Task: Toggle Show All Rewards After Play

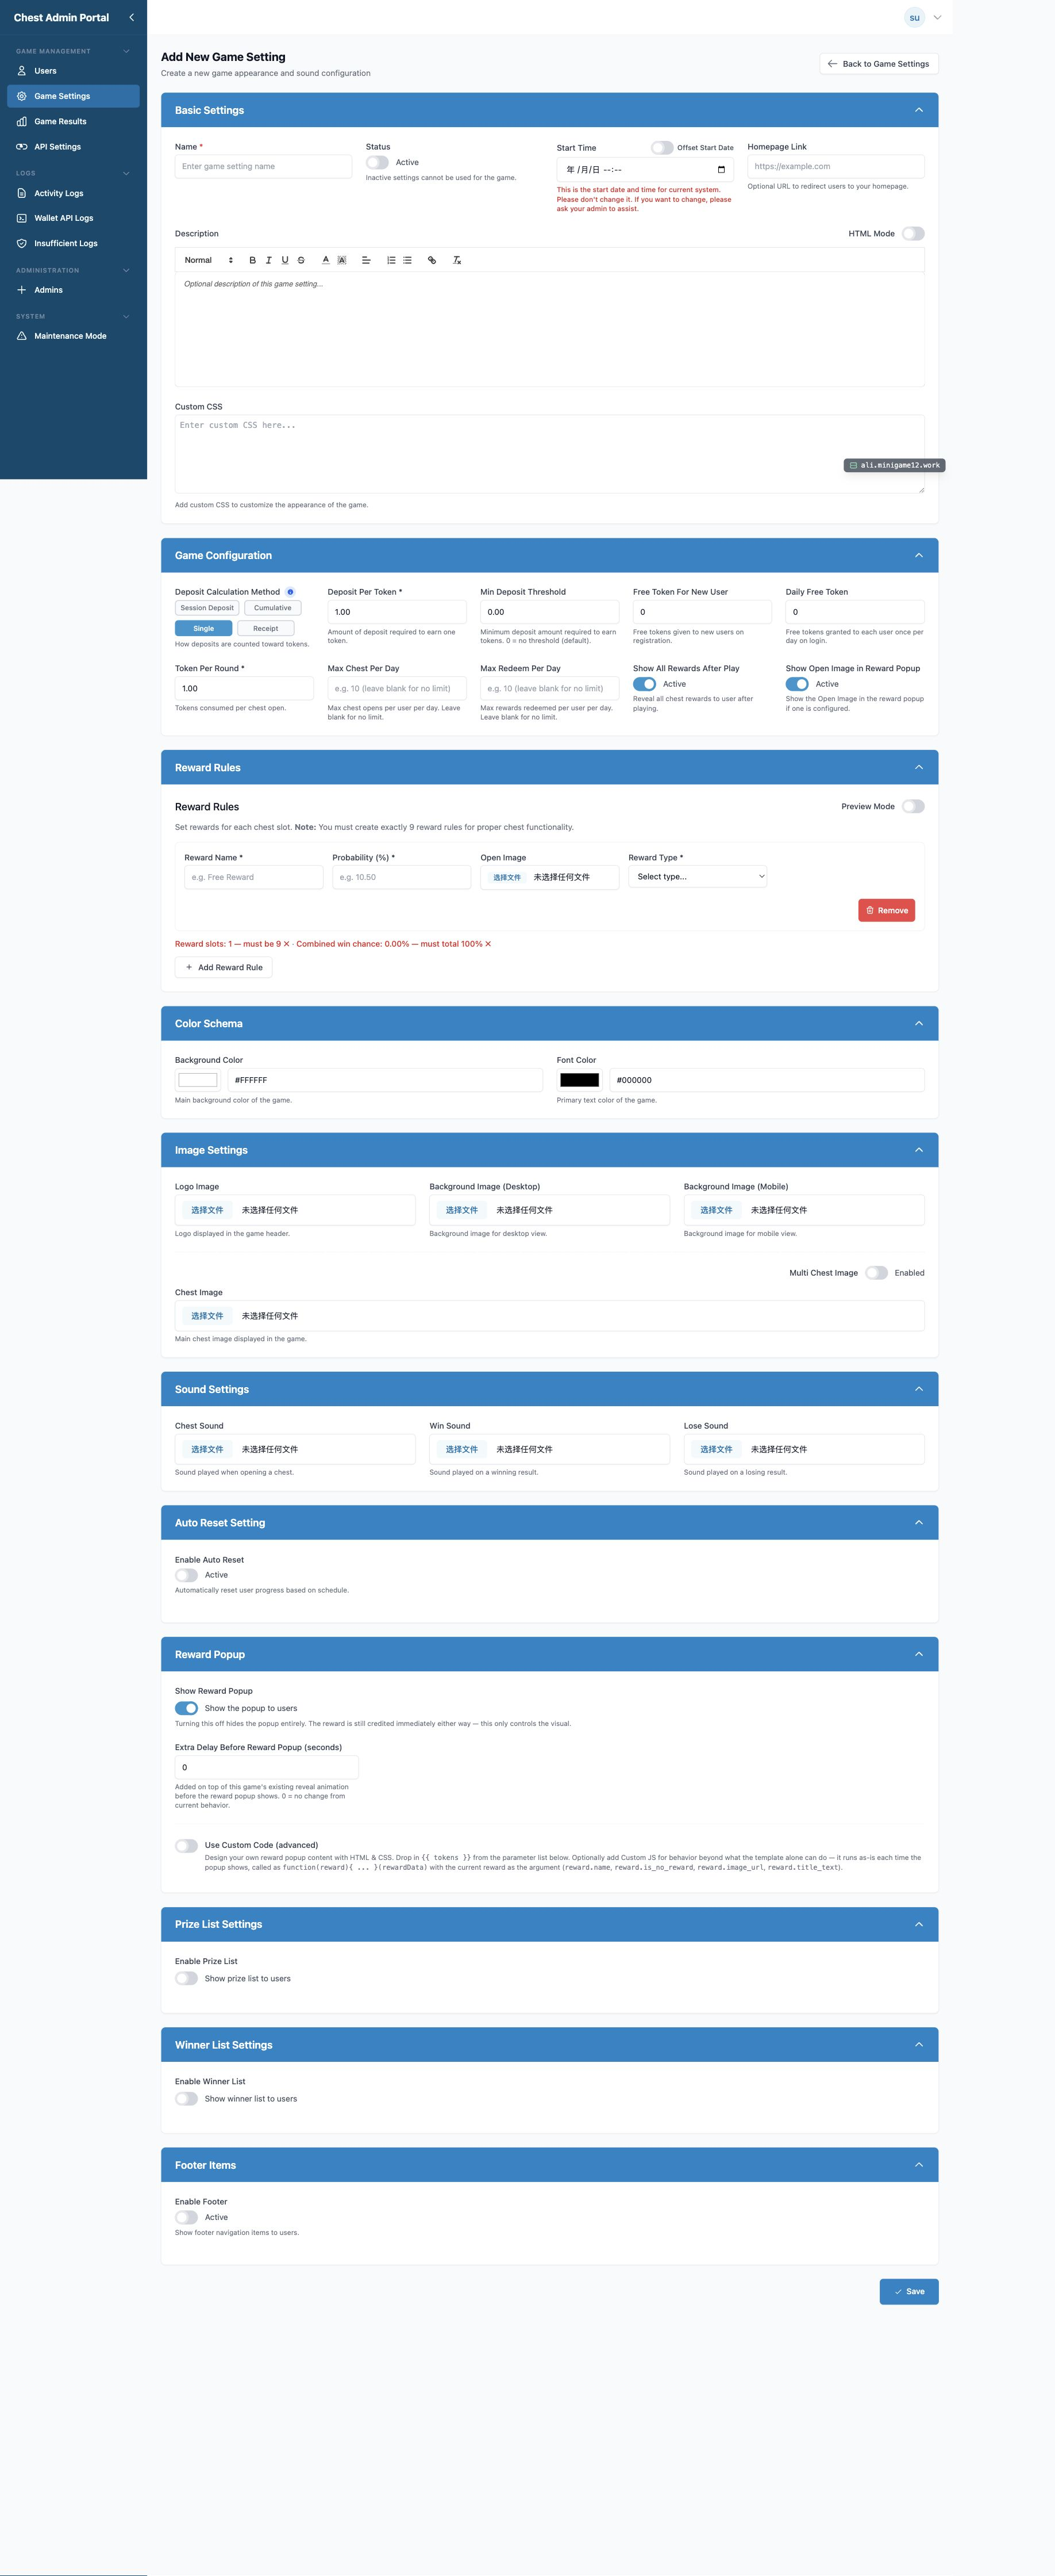Action: point(644,684)
